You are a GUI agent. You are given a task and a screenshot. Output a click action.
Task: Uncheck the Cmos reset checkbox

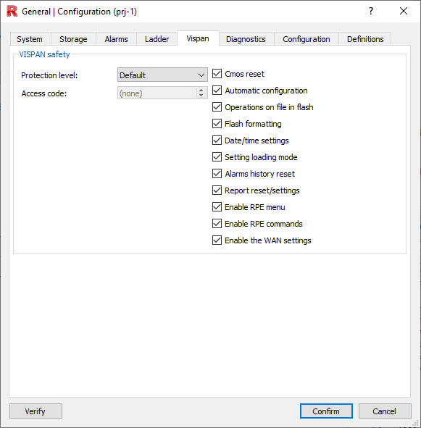pyautogui.click(x=217, y=74)
